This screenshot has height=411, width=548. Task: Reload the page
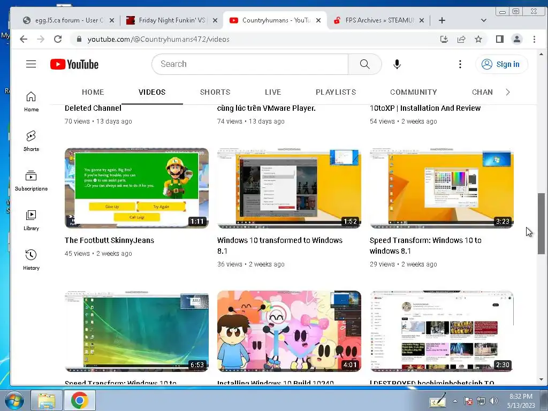click(x=58, y=39)
